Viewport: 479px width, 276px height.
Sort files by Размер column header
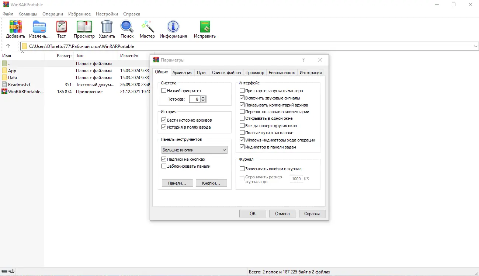(59, 56)
